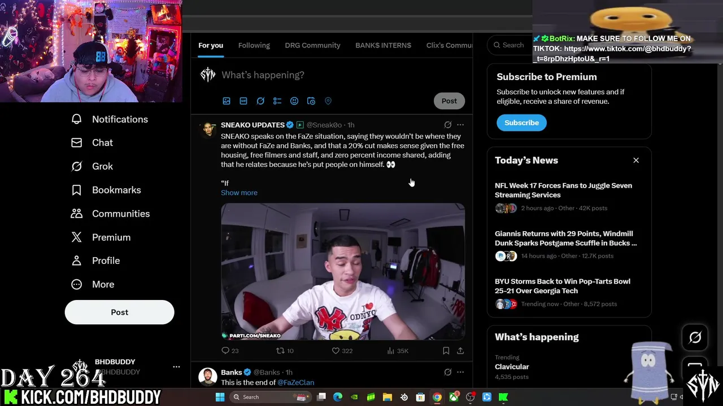Close the Today's News panel

tap(636, 160)
